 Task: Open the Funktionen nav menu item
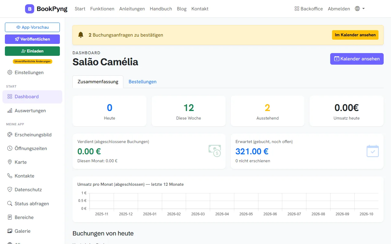point(102,9)
